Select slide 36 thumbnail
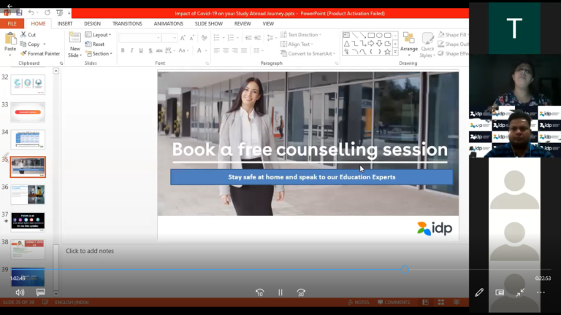This screenshot has width=561, height=315. (x=28, y=194)
